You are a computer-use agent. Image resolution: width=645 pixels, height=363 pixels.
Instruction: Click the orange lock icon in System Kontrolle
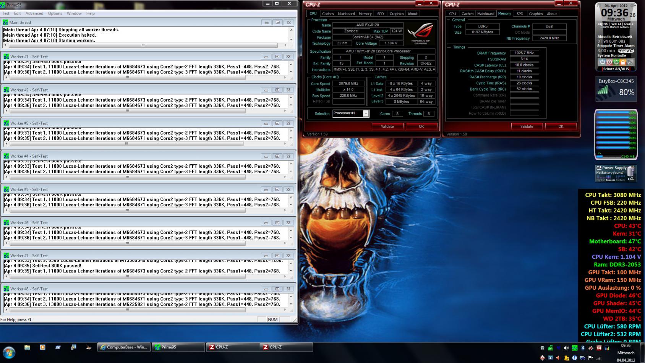click(622, 62)
